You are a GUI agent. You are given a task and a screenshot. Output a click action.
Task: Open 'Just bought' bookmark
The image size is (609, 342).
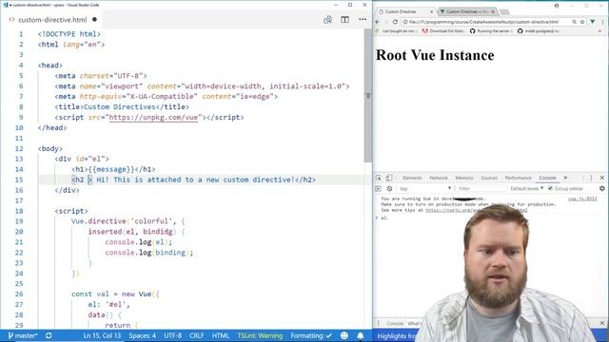click(397, 31)
